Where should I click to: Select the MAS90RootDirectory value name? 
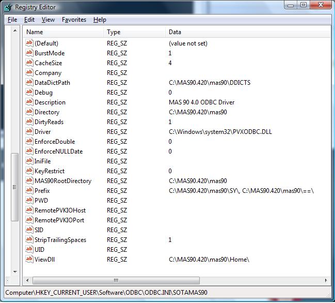coord(63,181)
